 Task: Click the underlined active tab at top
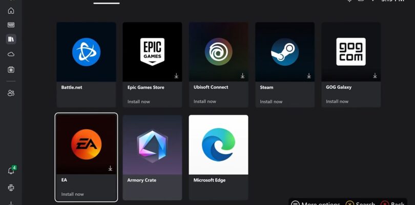107,2
